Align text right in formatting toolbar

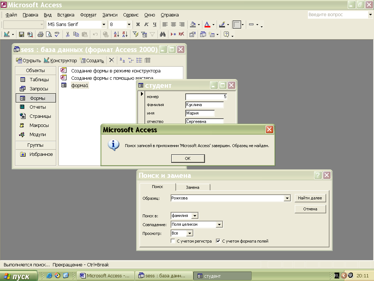click(x=182, y=25)
